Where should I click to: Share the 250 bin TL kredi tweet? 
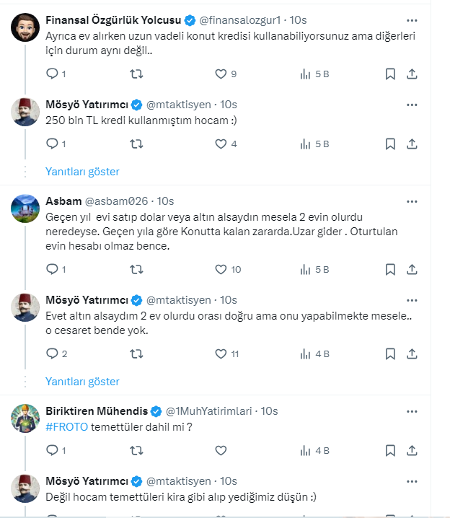click(x=412, y=144)
